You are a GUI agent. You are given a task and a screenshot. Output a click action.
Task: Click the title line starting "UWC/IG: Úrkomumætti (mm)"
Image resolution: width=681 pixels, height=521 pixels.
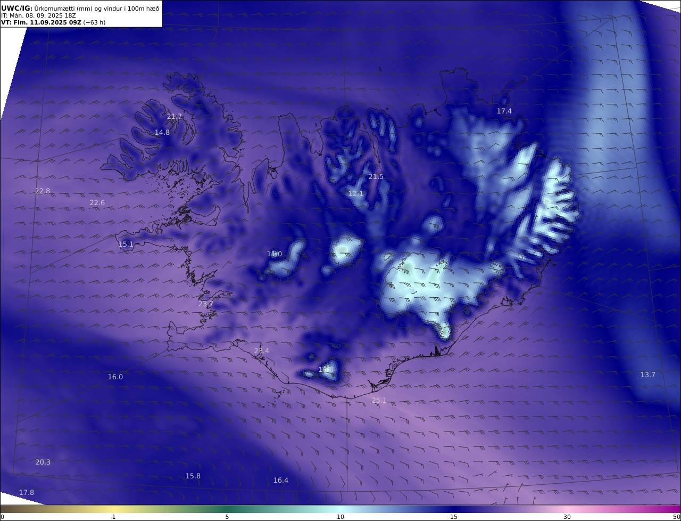click(80, 8)
